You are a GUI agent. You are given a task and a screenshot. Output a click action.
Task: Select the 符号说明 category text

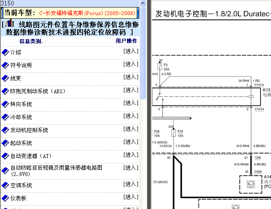coord(21,65)
